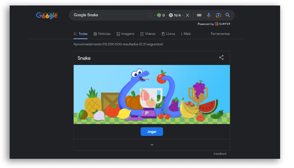
Task: Click the magnifier search button
Action: pos(228,15)
